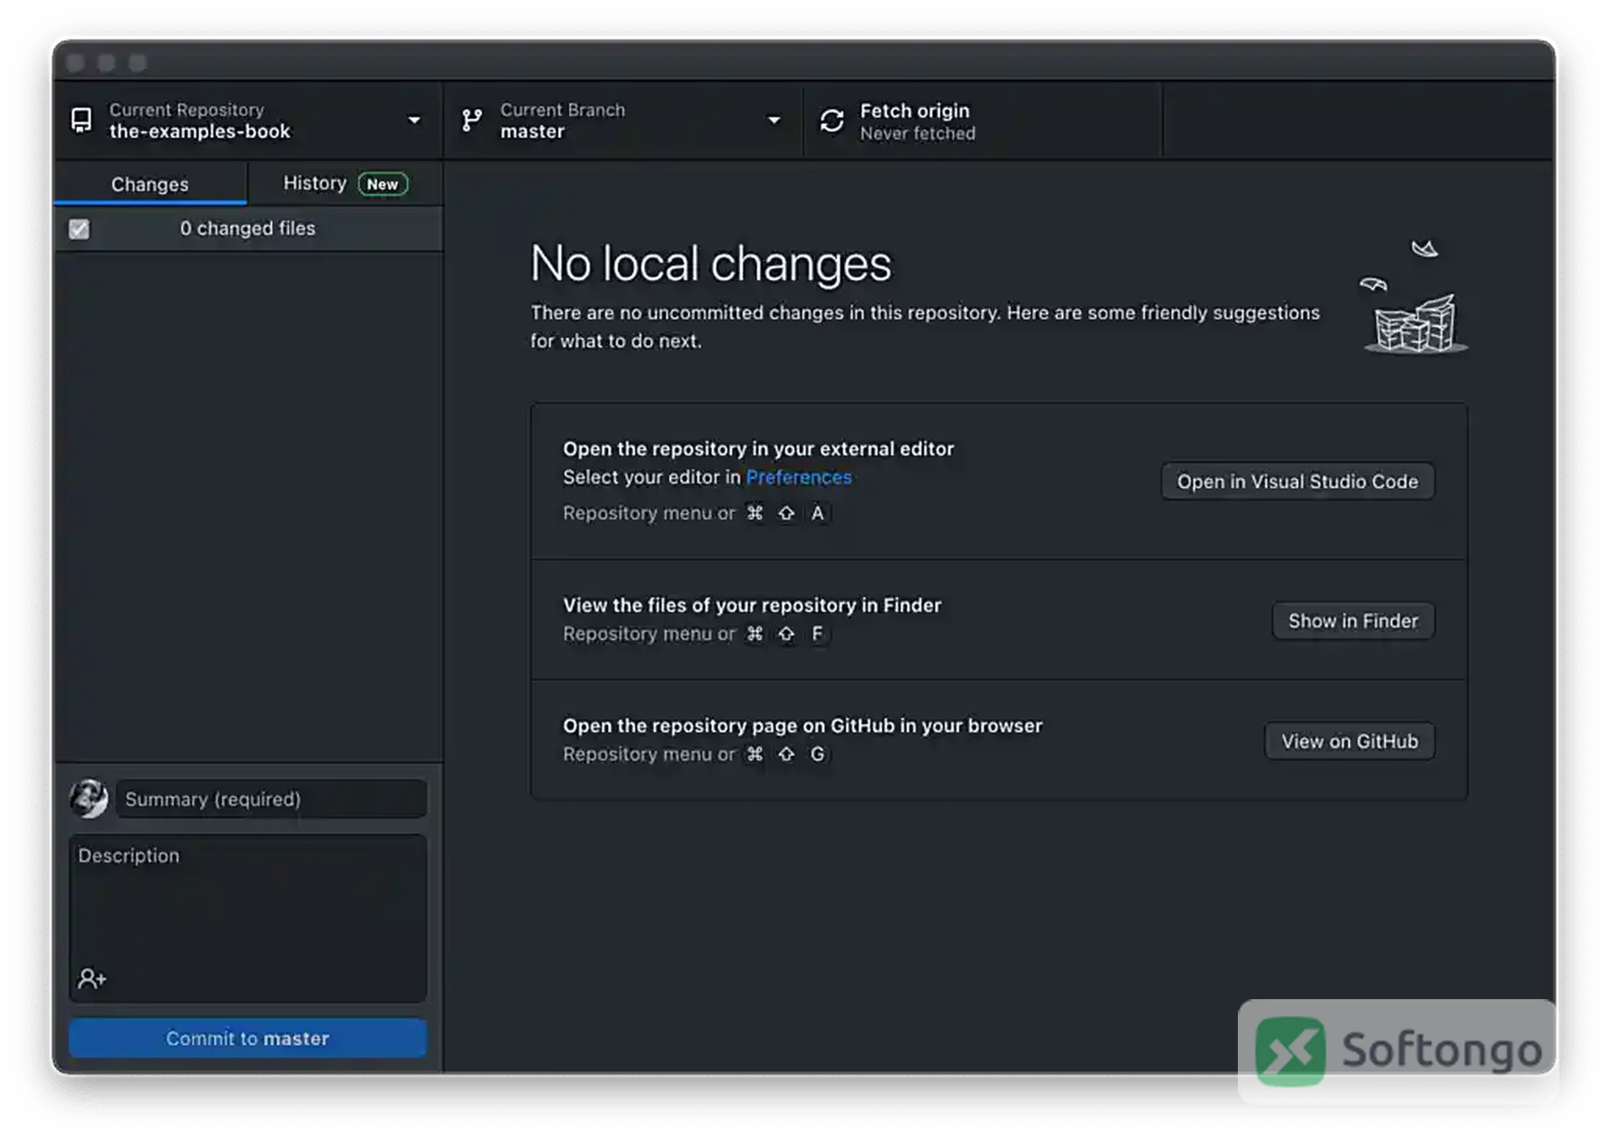
Task: Expand the Current Repository dropdown arrow
Action: click(414, 121)
